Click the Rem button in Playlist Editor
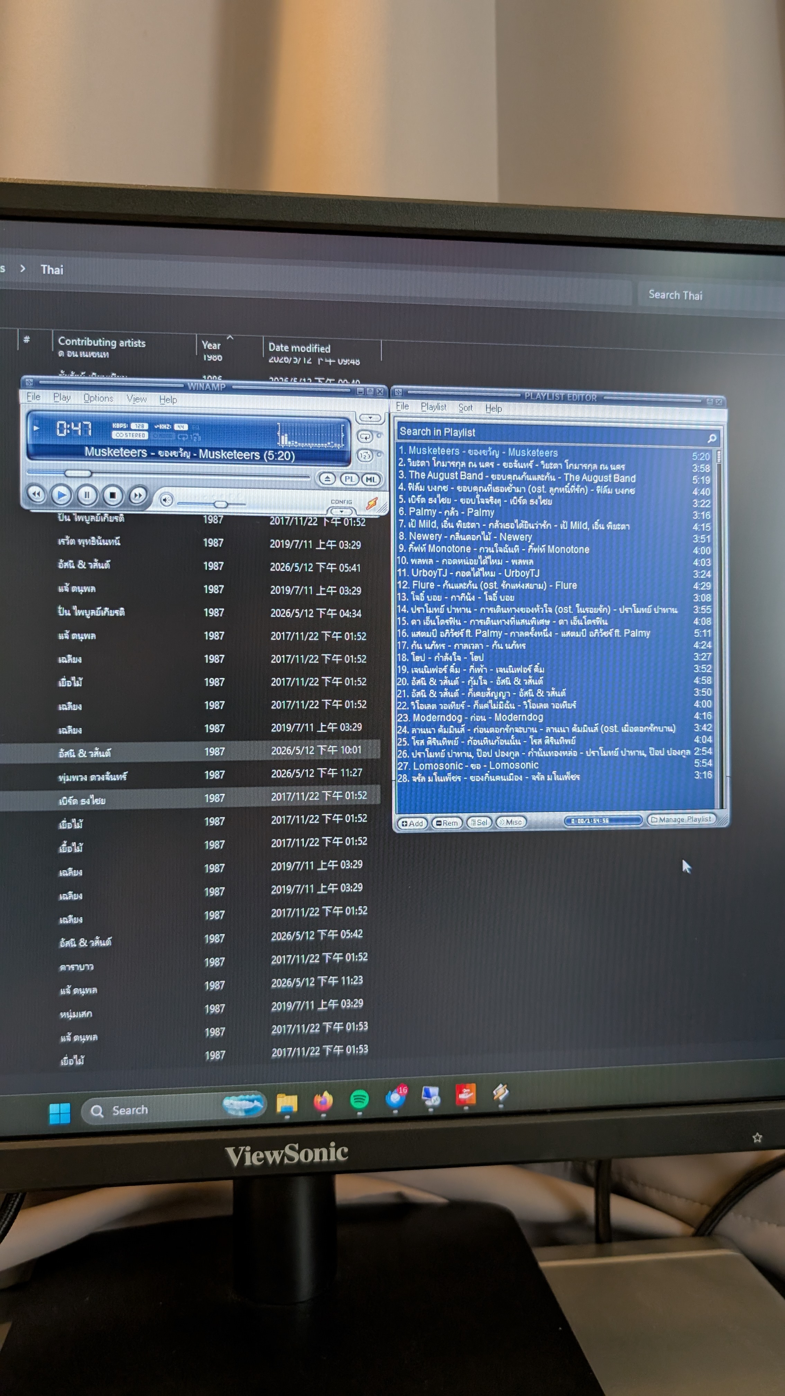Viewport: 785px width, 1396px height. (447, 823)
